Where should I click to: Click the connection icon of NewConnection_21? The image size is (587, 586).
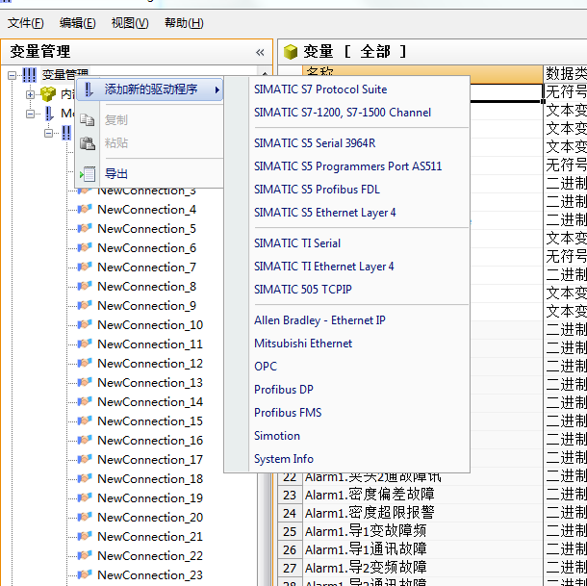pyautogui.click(x=85, y=536)
